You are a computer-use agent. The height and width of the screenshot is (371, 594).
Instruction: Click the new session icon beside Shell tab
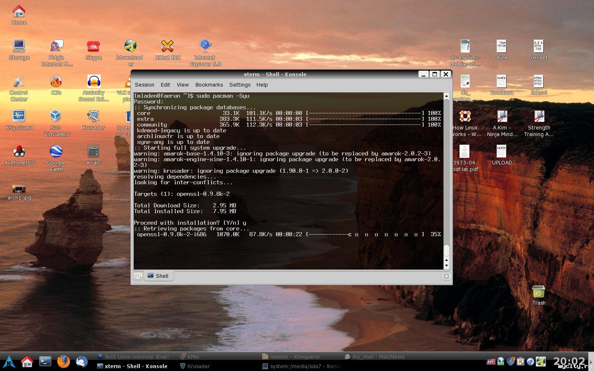(138, 276)
